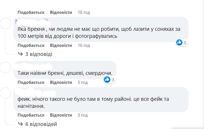Toggle "Подобається" on the 16 год comment
The width and height of the screenshot is (204, 129).
(31, 45)
